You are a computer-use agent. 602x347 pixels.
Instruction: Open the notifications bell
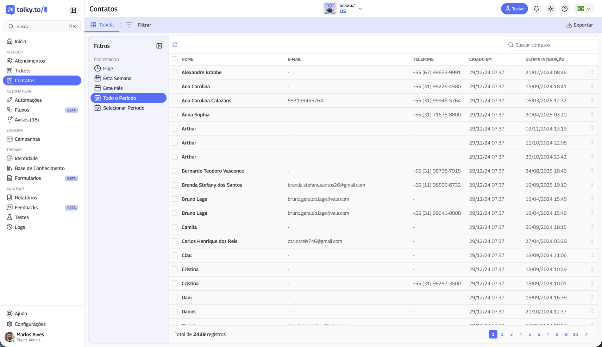(x=536, y=9)
